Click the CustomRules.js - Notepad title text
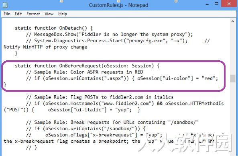 (118, 5)
